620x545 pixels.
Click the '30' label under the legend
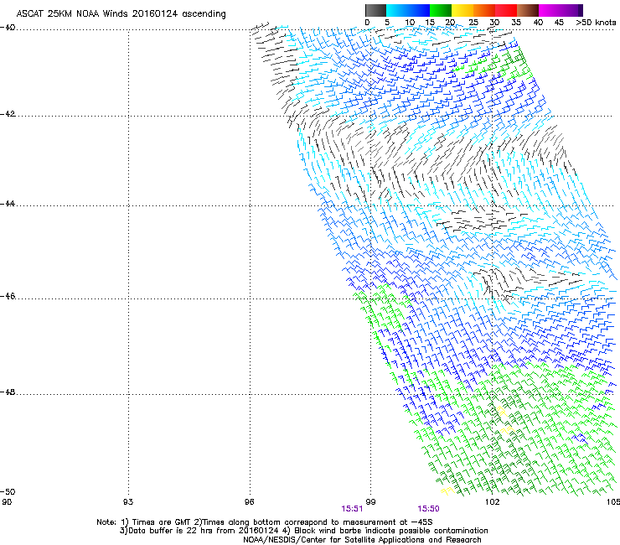[494, 23]
